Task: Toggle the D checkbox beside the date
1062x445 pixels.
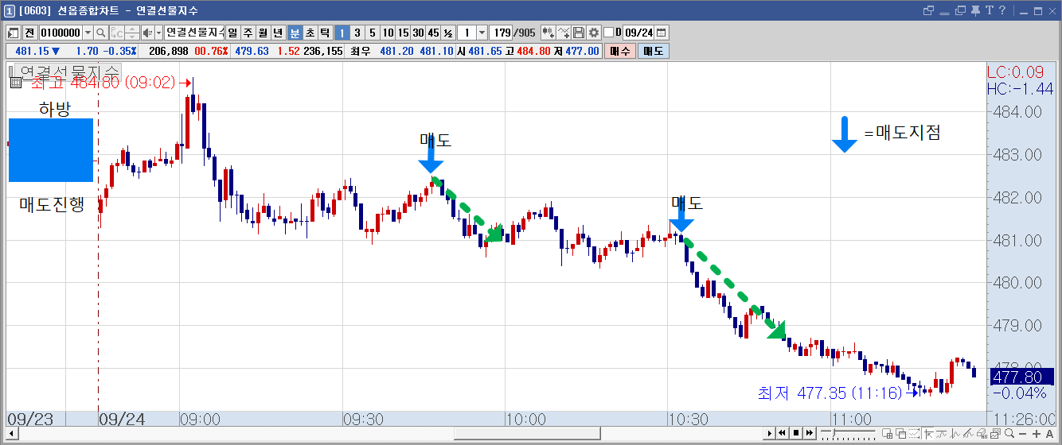Action: point(609,33)
